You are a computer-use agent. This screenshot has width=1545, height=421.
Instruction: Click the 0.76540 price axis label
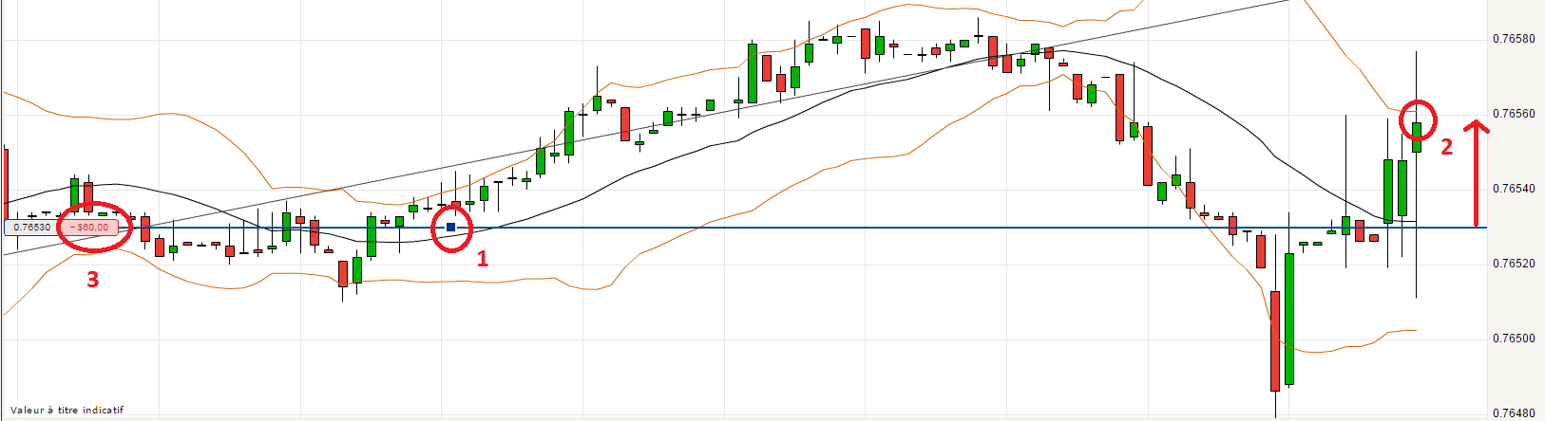pos(1515,189)
